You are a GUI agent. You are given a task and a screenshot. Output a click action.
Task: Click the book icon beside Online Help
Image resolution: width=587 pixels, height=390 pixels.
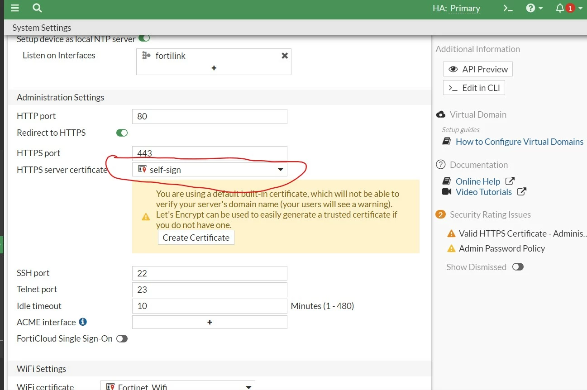click(447, 181)
